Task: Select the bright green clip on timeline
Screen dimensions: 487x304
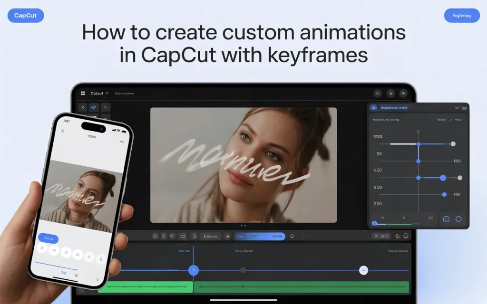Action: coord(146,287)
